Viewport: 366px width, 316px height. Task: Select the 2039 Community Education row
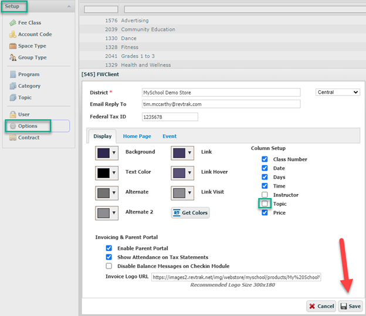click(x=223, y=29)
